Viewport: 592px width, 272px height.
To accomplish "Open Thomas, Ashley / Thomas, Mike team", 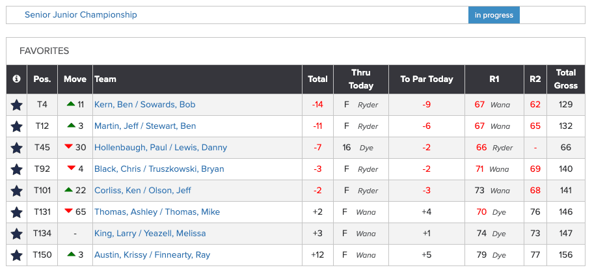I will 157,212.
